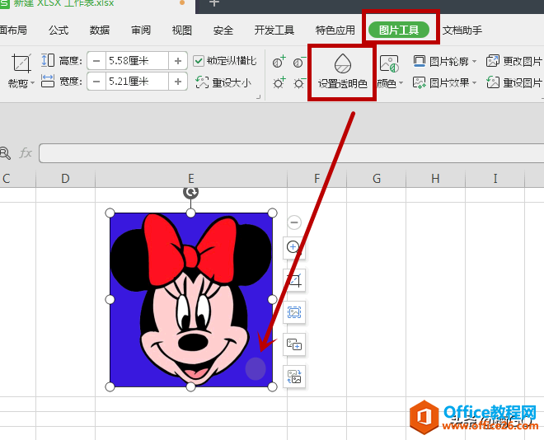
Task: Switch to the 视图 tab
Action: tap(182, 30)
